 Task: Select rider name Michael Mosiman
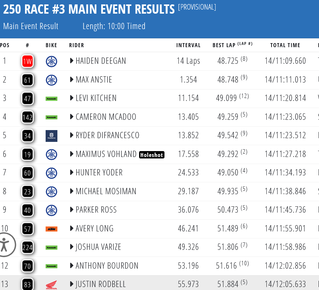[106, 191]
